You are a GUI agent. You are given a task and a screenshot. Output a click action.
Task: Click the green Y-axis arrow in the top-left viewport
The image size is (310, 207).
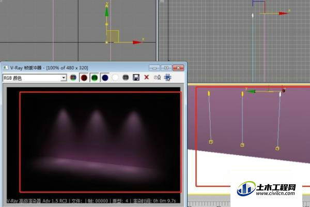coord(107,12)
